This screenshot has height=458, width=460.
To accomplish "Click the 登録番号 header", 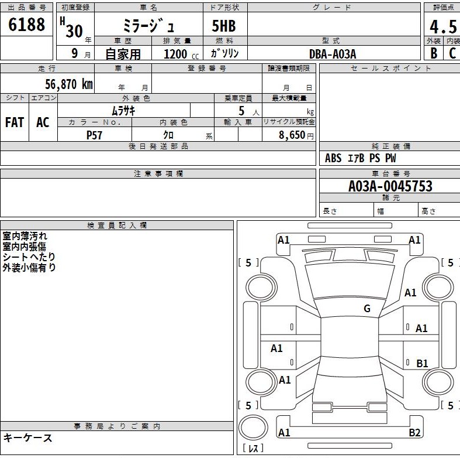I will tap(207, 68).
